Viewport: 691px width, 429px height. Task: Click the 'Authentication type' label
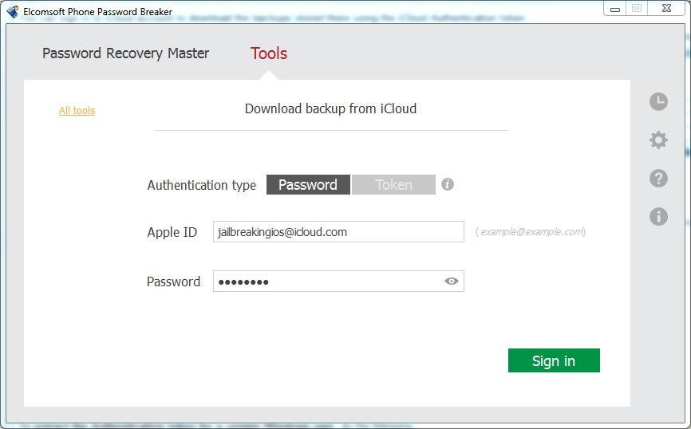click(201, 185)
